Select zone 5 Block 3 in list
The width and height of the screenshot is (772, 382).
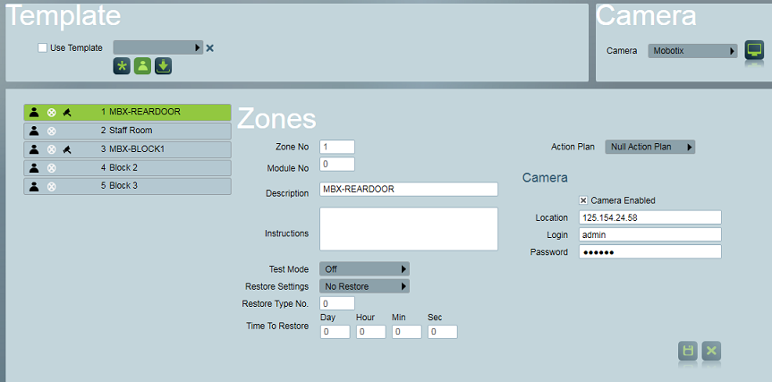click(x=128, y=186)
